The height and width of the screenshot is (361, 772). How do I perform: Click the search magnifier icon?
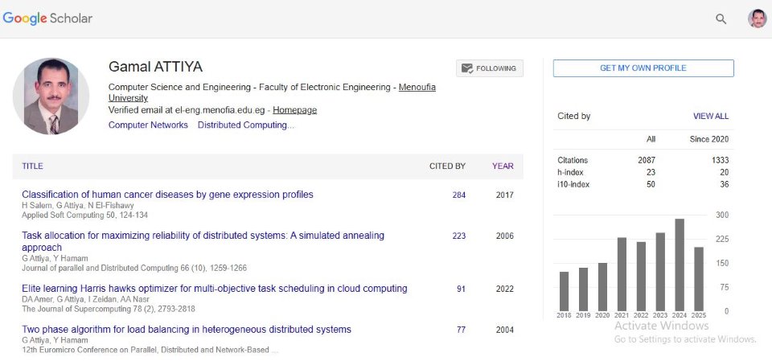pyautogui.click(x=721, y=19)
